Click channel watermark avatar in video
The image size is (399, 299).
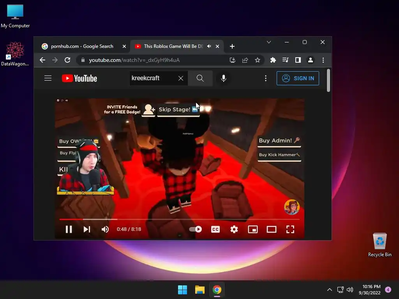(x=291, y=207)
